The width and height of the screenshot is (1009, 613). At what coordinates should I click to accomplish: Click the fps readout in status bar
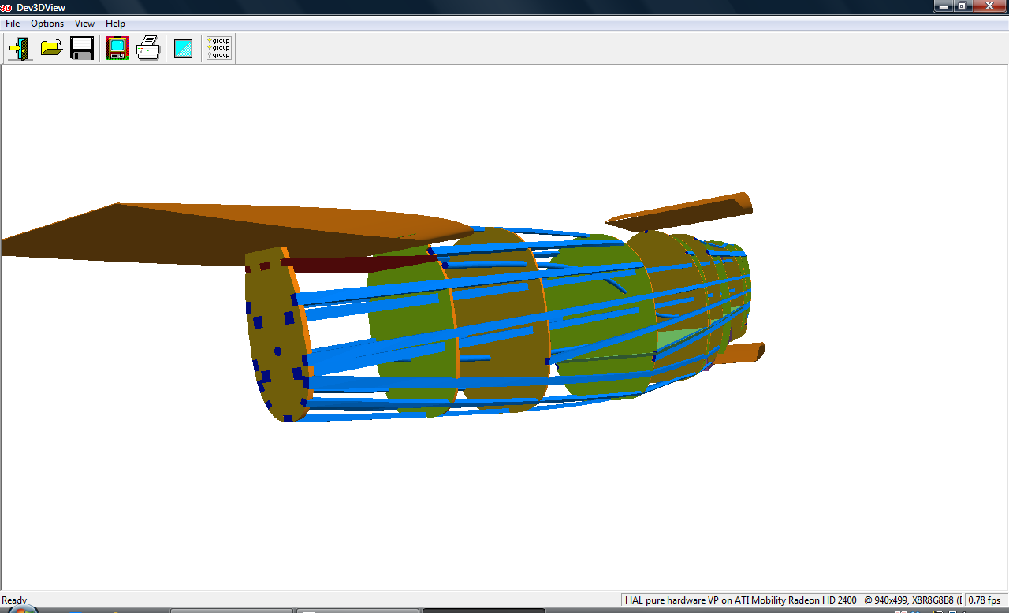pyautogui.click(x=985, y=600)
